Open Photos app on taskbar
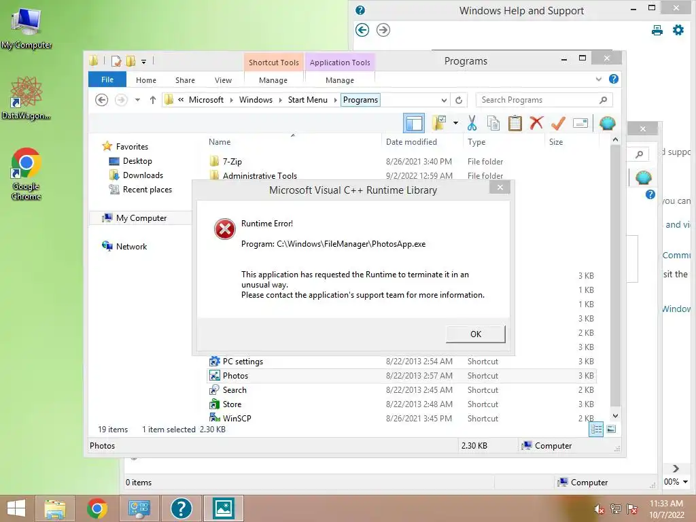Screen dimensions: 696x522 [x=223, y=508]
